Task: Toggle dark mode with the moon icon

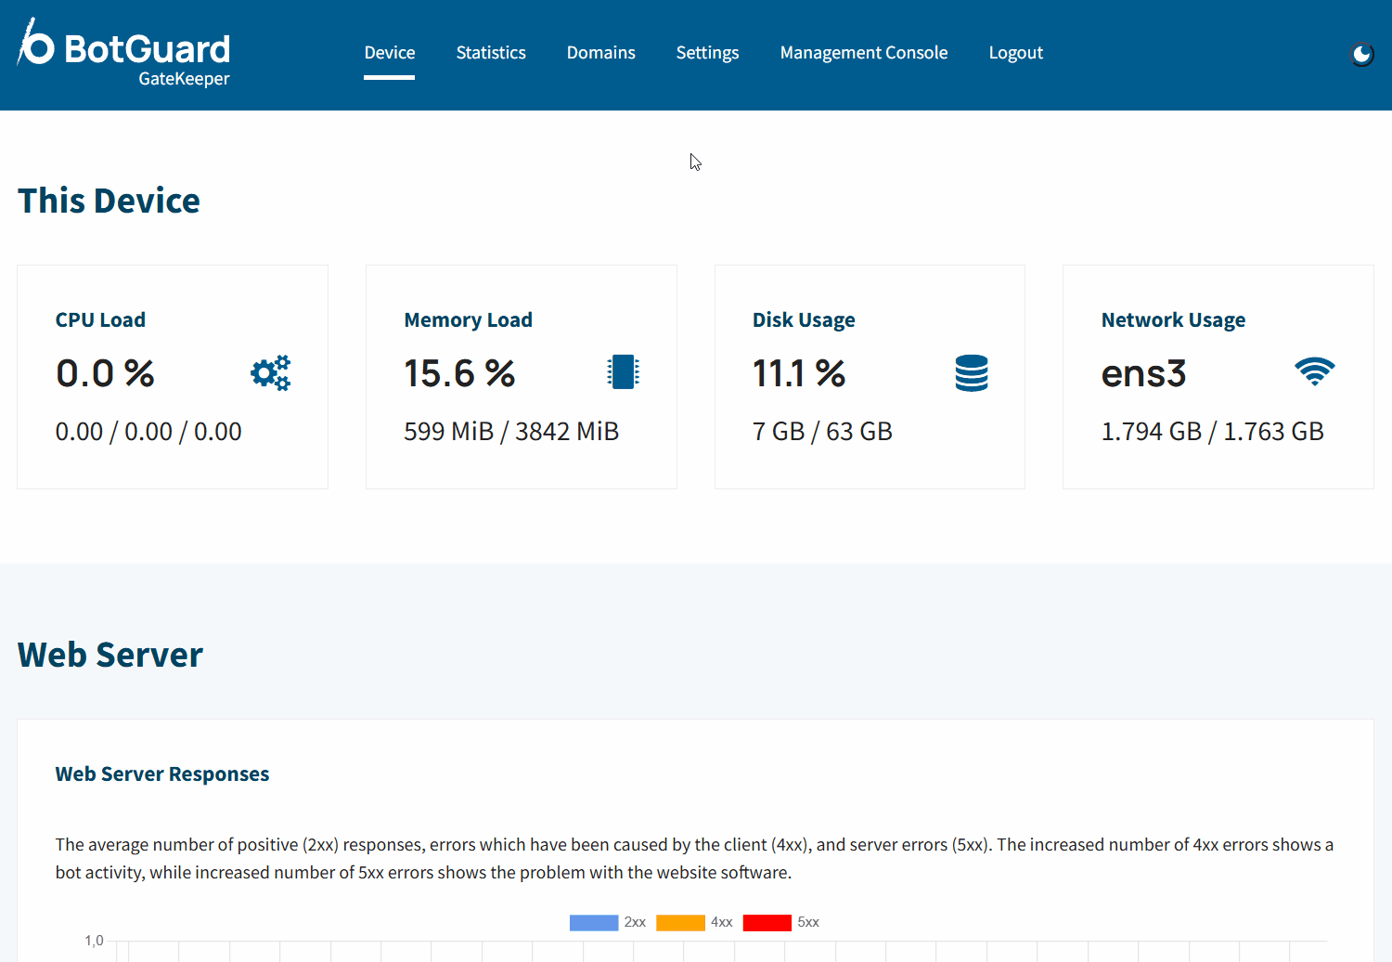Action: coord(1360,55)
